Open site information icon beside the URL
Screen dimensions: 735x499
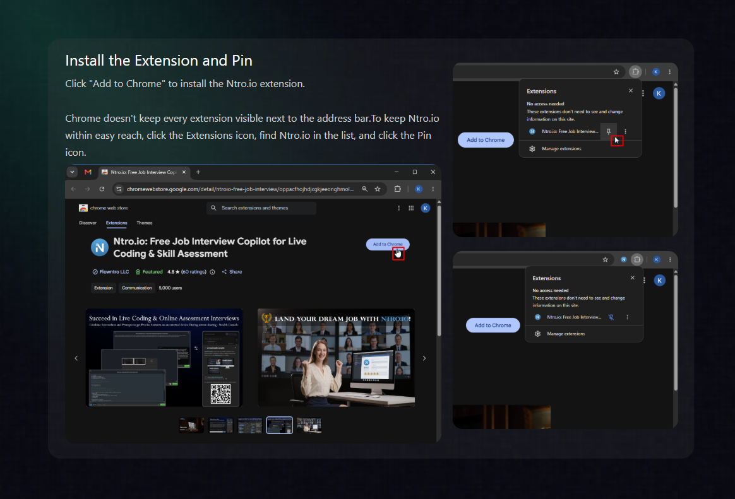click(x=119, y=189)
